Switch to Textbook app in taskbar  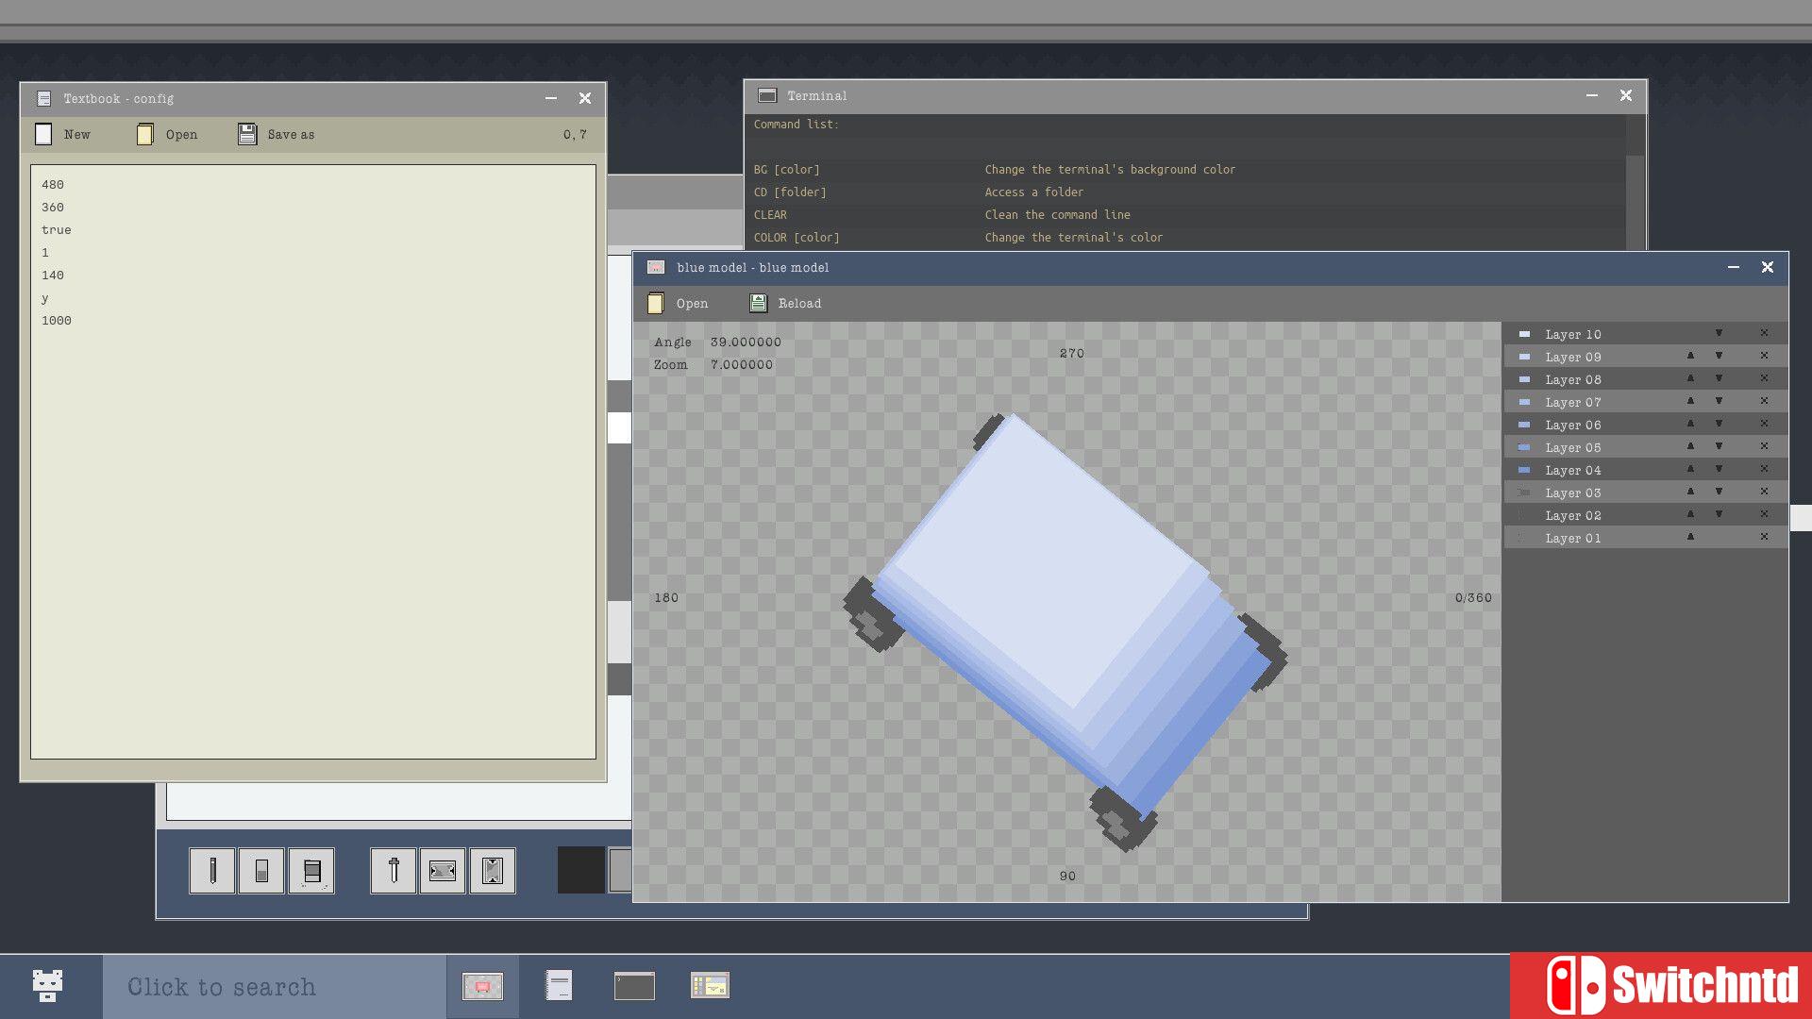coord(559,986)
